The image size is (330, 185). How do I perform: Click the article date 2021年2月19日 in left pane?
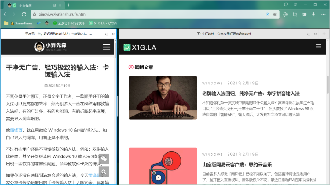click(x=59, y=86)
